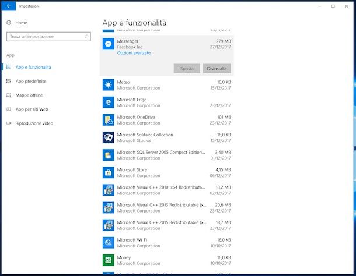The height and width of the screenshot is (276, 356).
Task: Click the App e funzionalità page heading
Action: coord(134,23)
